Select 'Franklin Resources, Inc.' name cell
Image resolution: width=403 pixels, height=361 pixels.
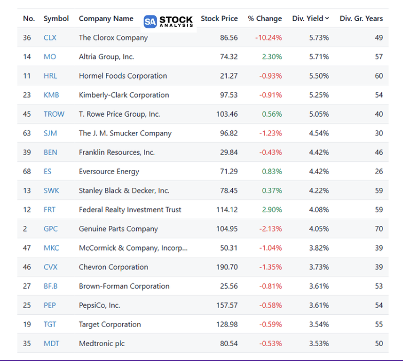pos(117,152)
